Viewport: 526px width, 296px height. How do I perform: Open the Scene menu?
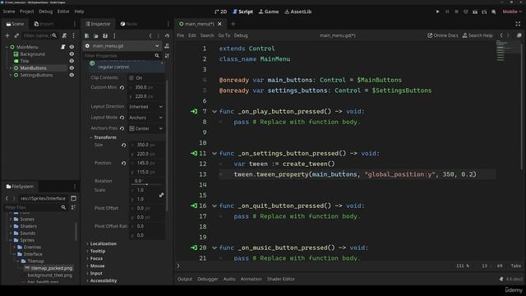click(9, 12)
